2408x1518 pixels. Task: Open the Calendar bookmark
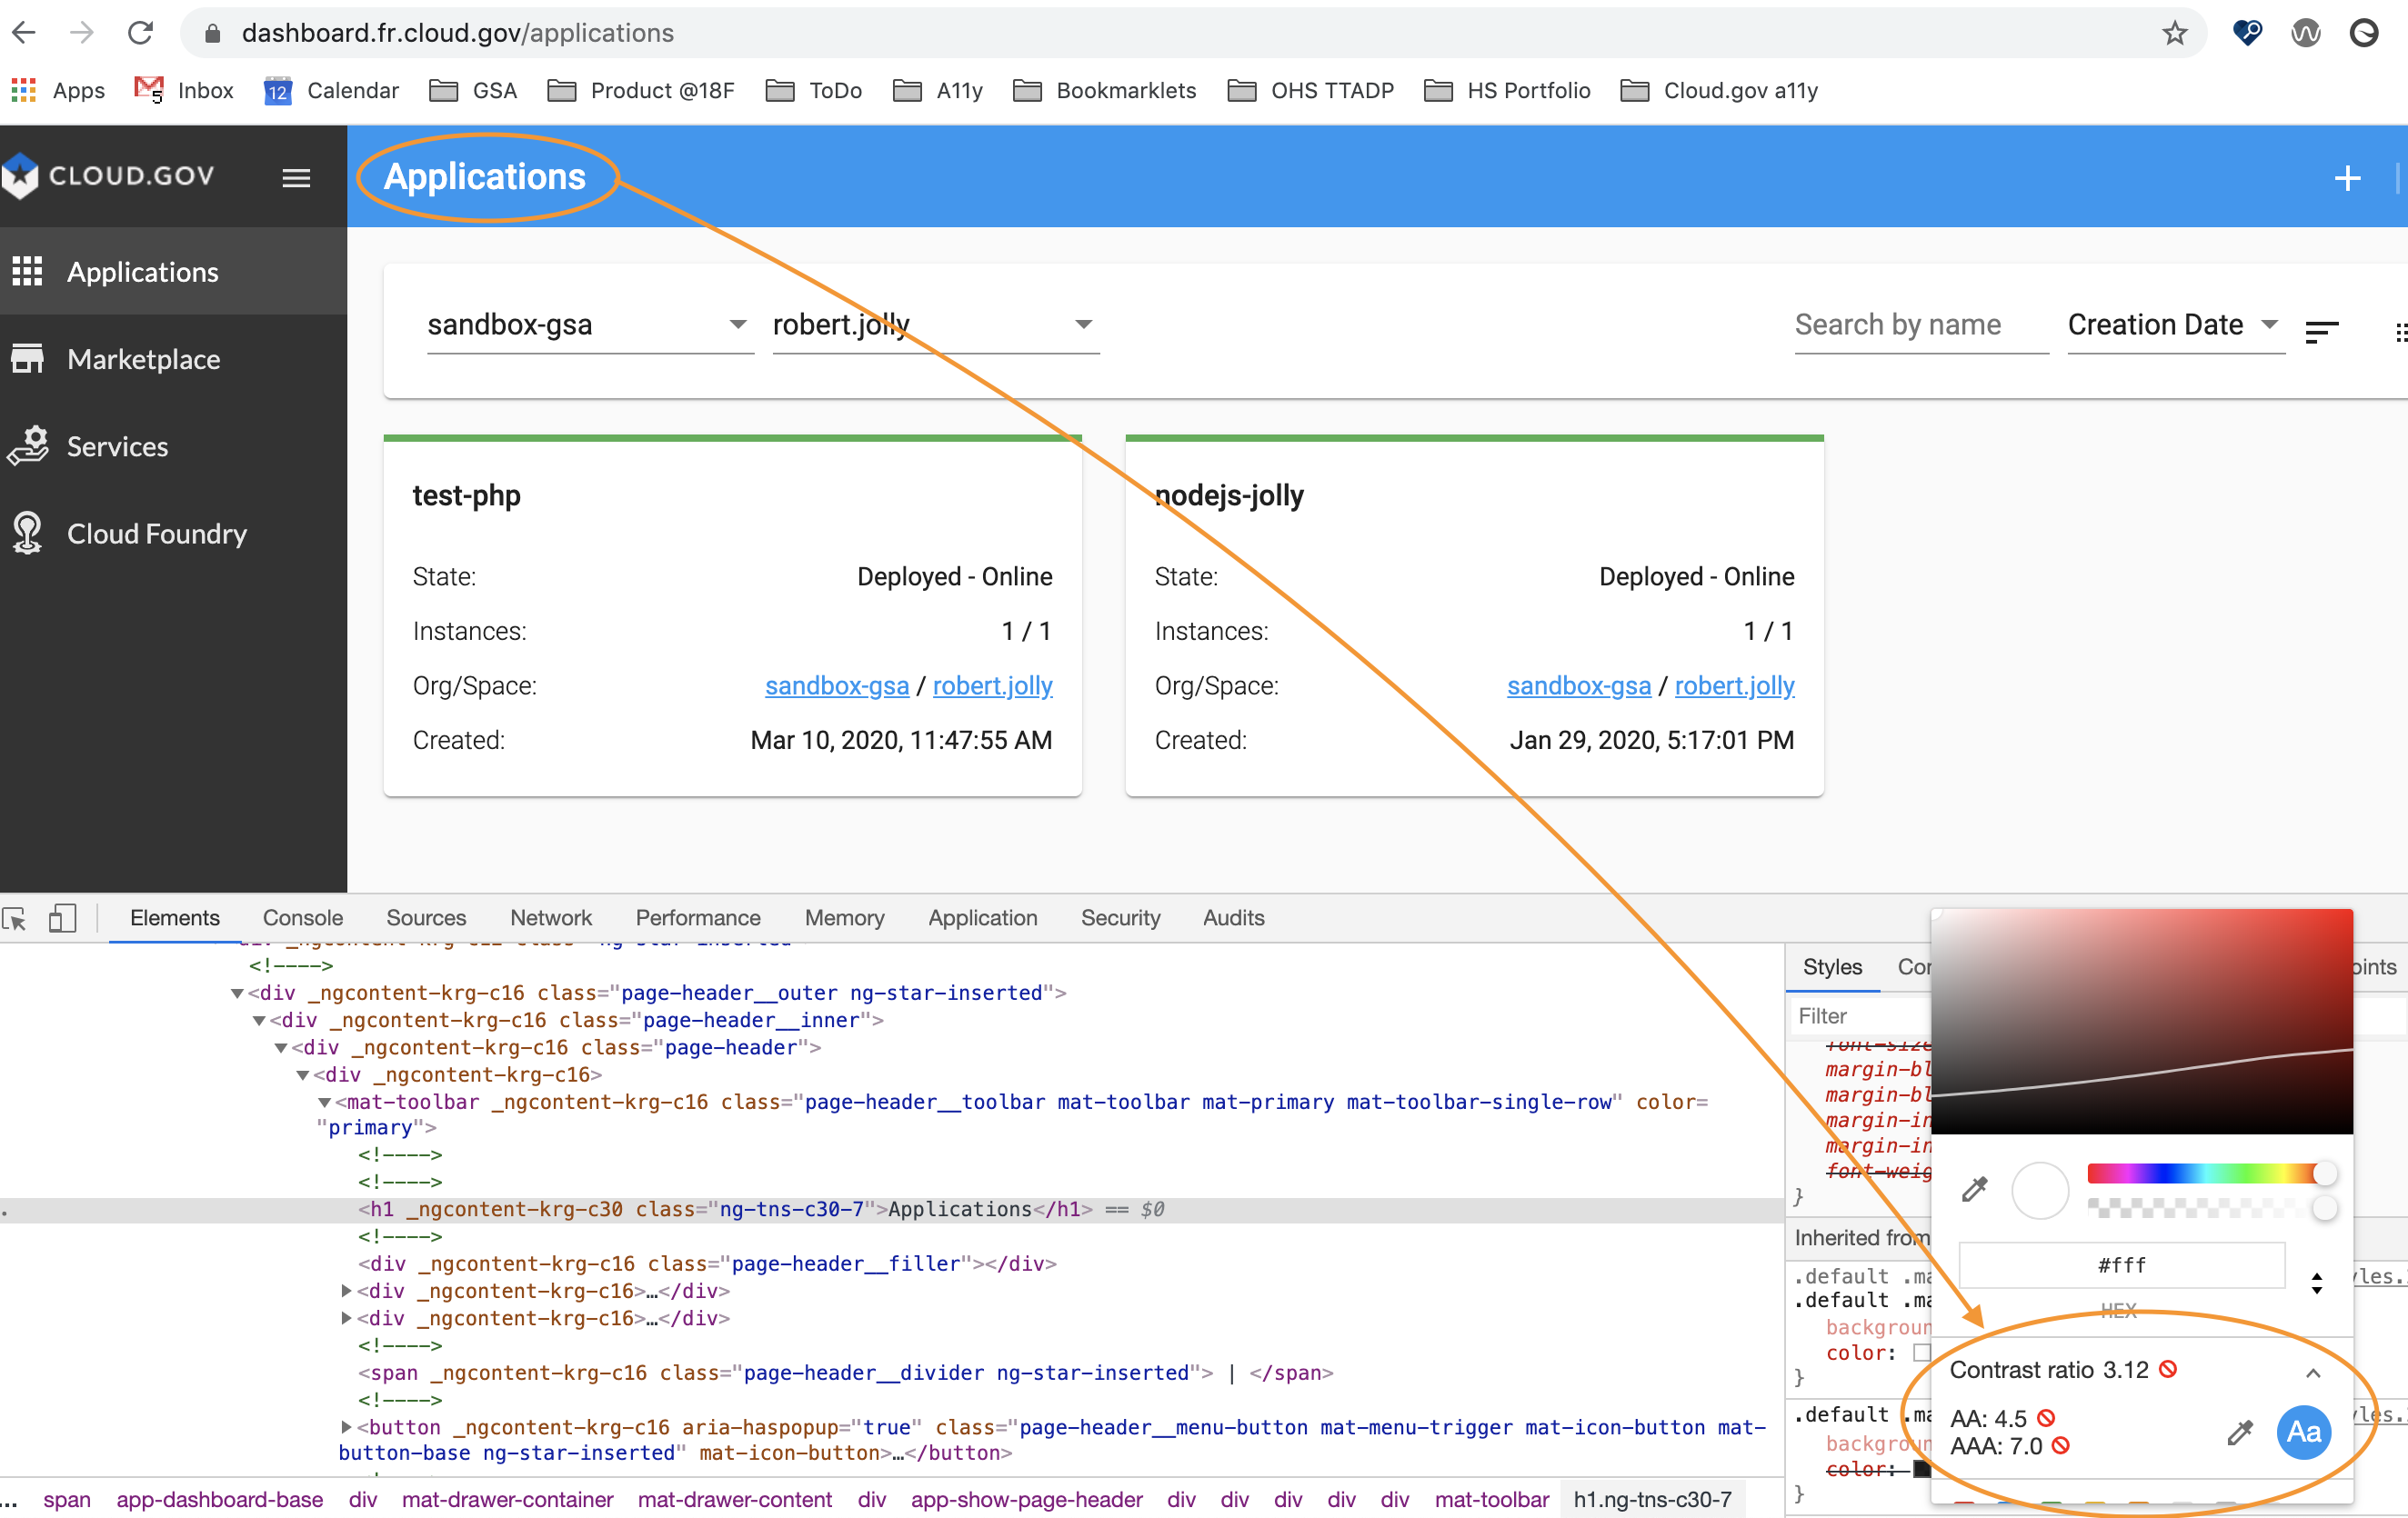tap(331, 90)
